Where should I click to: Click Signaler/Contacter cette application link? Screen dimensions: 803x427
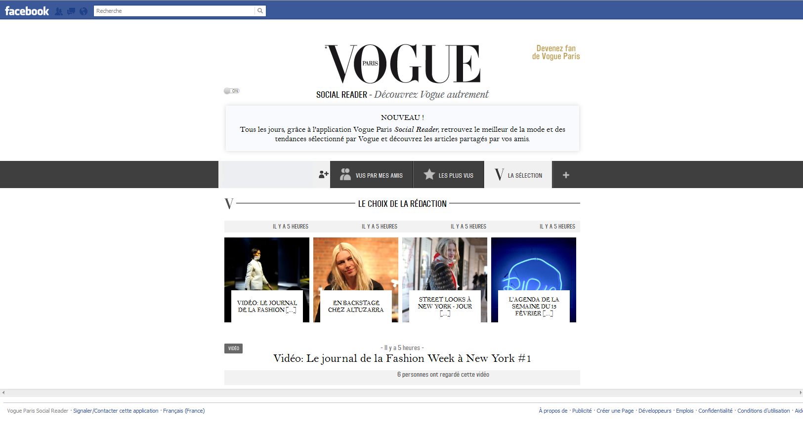click(116, 411)
